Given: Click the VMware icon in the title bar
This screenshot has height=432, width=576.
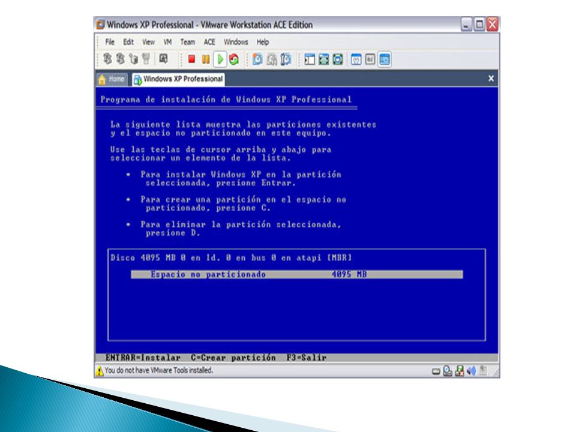Looking at the screenshot, I should [100, 25].
